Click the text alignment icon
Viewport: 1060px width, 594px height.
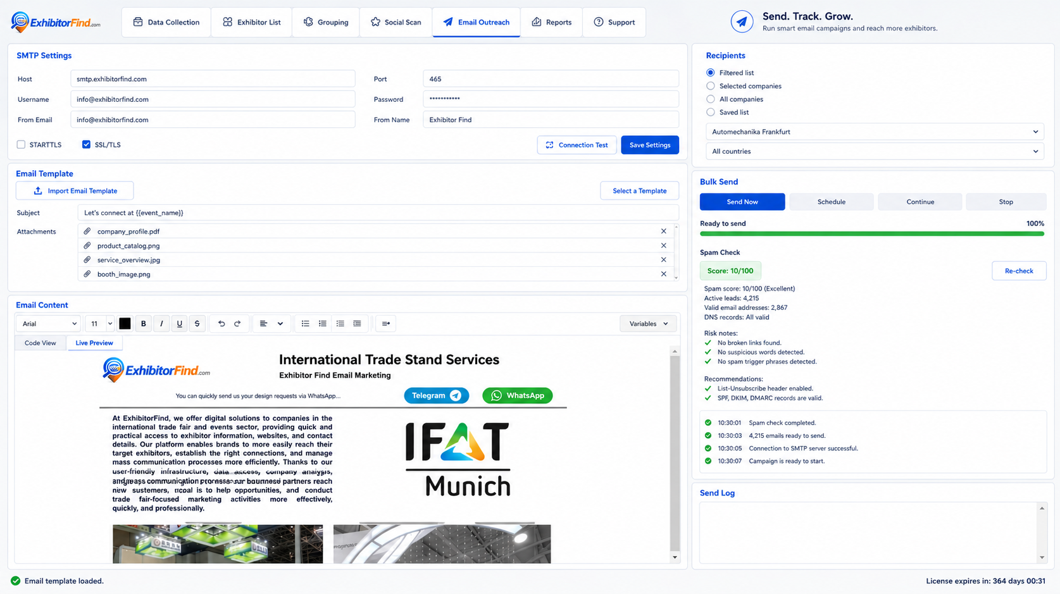point(264,324)
